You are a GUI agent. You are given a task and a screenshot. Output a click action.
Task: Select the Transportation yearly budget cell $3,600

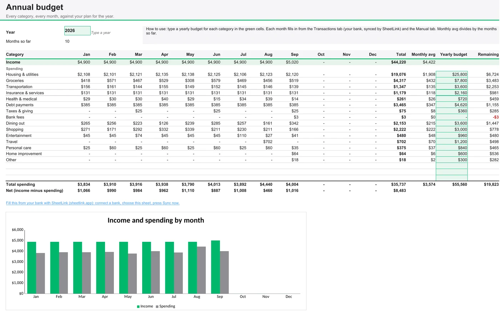(452, 87)
